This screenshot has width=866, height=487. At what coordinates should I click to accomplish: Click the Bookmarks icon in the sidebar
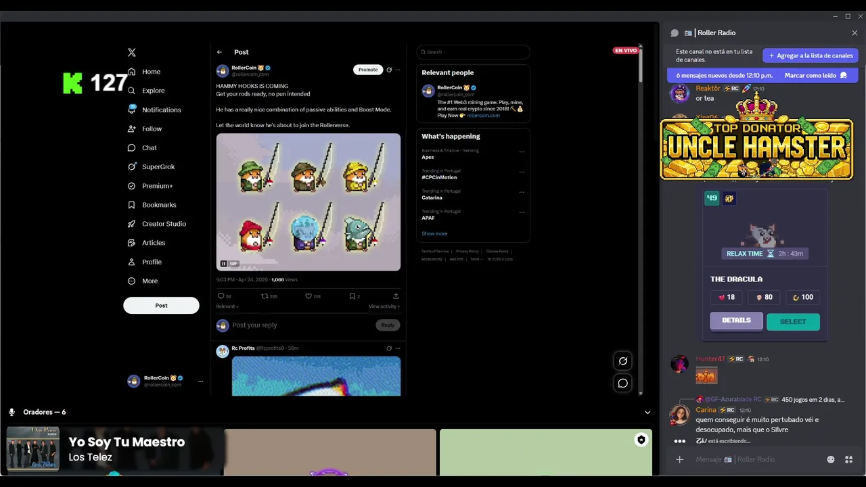point(132,205)
